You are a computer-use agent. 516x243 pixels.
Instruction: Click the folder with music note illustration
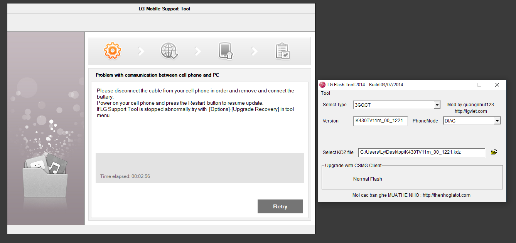(x=45, y=176)
